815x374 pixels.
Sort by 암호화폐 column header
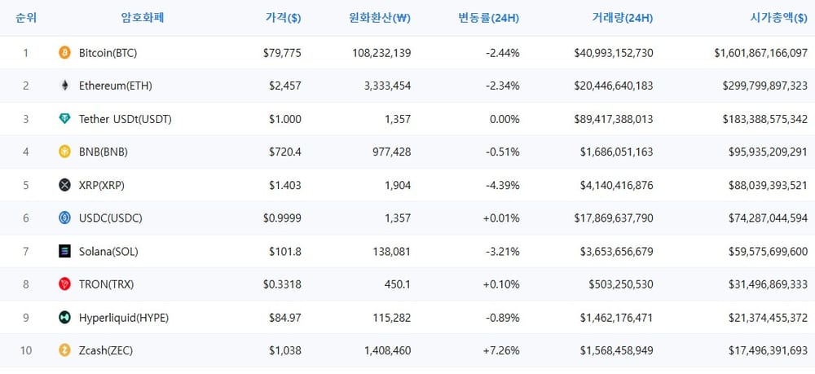click(x=143, y=18)
